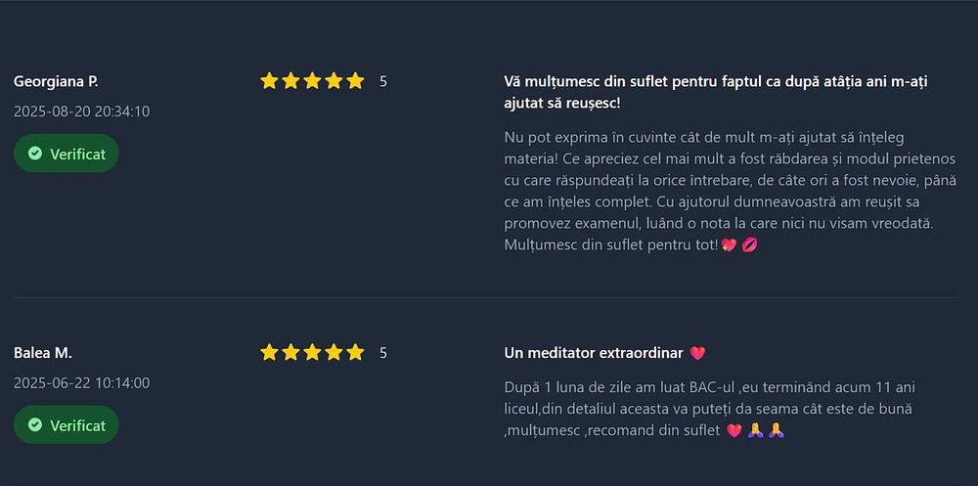Viewport: 978px width, 486px height.
Task: Click the date 2025-06-22 10:14:00
Action: (81, 383)
